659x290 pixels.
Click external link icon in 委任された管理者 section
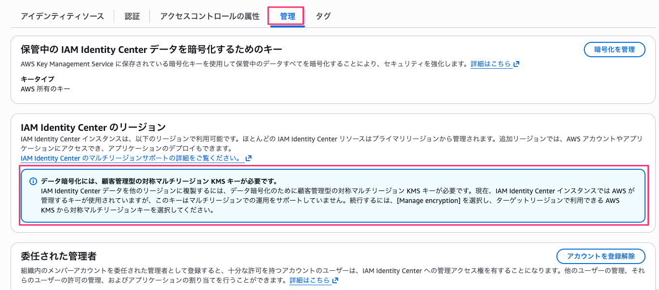335,280
